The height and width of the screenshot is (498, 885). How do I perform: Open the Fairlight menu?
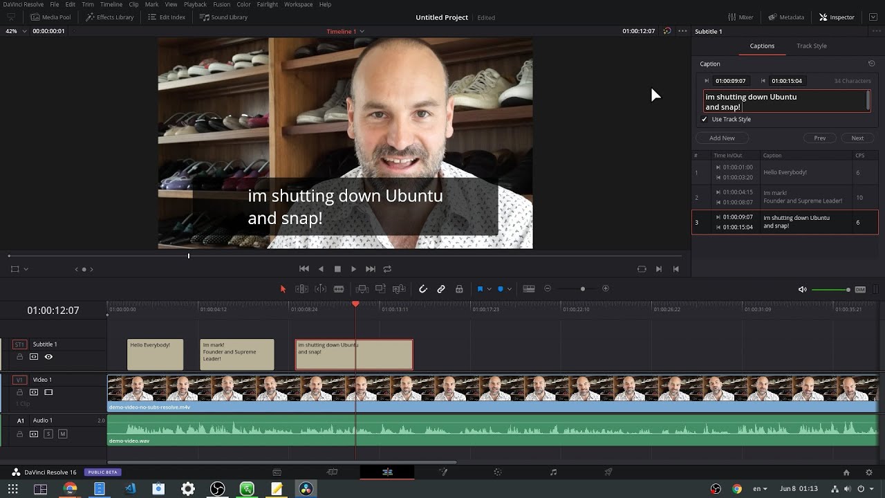click(x=267, y=4)
